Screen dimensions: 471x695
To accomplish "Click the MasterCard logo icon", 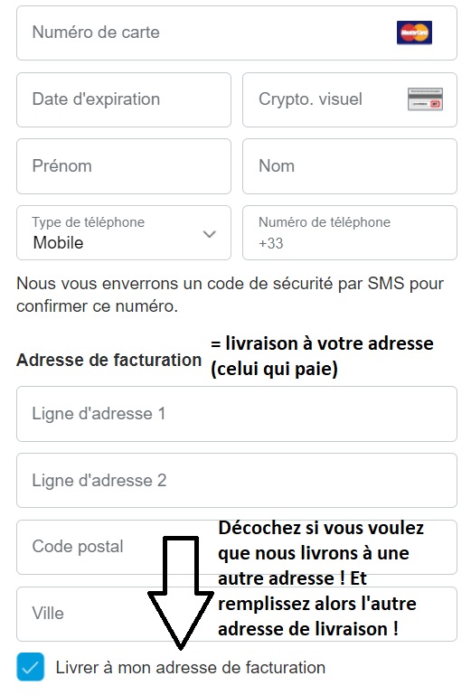I will click(414, 33).
